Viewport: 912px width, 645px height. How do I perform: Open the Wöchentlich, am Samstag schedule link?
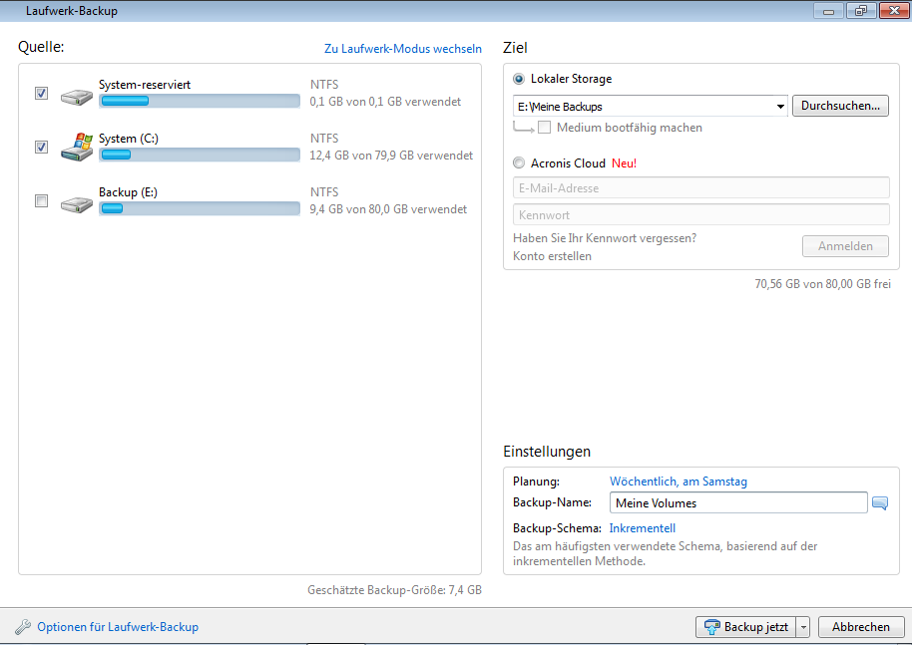pyautogui.click(x=678, y=482)
